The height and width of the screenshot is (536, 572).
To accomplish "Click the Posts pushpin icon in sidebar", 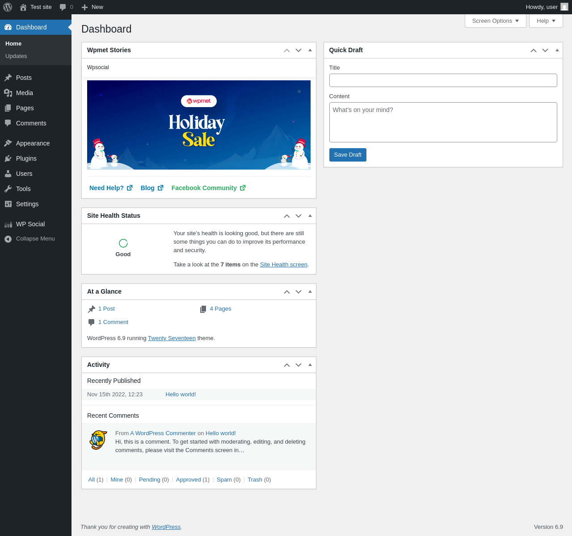I will [8, 78].
